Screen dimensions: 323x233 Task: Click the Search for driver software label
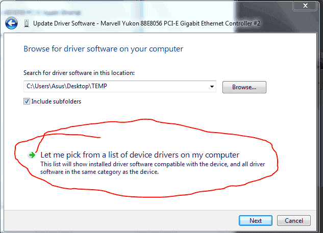pos(79,73)
